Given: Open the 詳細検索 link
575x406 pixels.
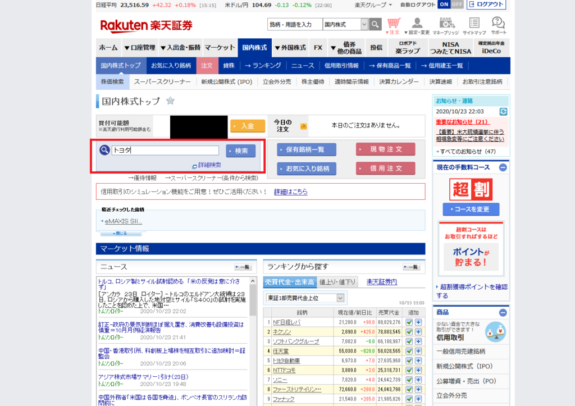Looking at the screenshot, I should (x=209, y=165).
